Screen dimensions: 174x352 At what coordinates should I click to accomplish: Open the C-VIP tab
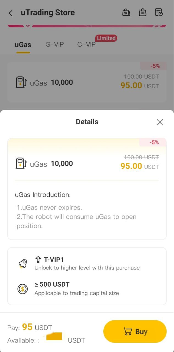click(x=86, y=45)
